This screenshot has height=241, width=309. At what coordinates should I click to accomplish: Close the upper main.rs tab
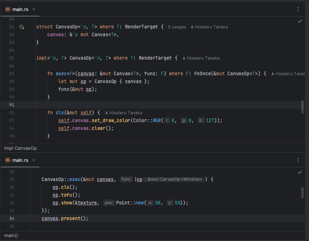[x=34, y=9]
